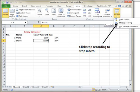
Task: Switch to Page Layout view
Action: click(12, 13)
